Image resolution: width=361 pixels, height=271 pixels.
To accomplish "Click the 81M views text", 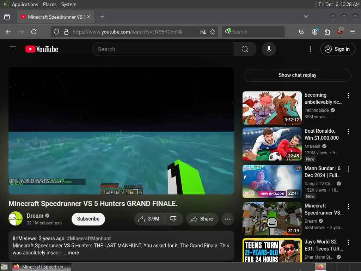I will click(x=24, y=239).
